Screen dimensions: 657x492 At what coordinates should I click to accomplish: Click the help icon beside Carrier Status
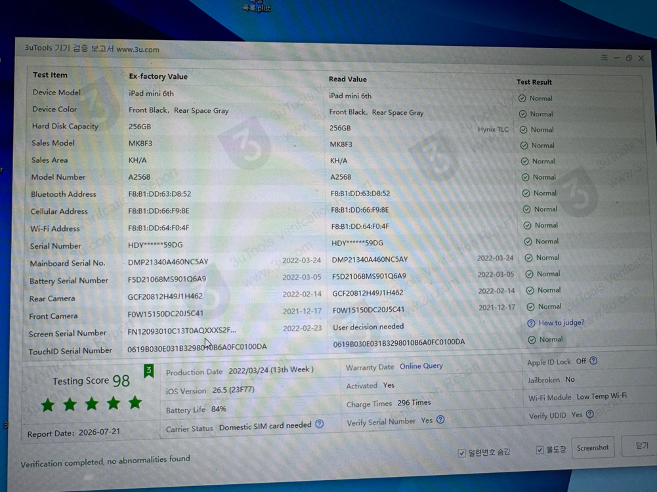(319, 424)
